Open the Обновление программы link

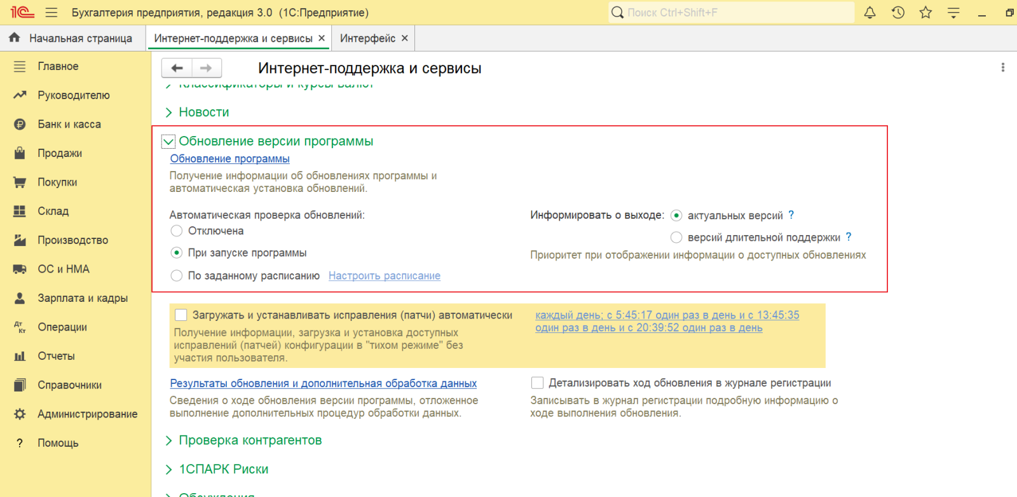(x=229, y=159)
